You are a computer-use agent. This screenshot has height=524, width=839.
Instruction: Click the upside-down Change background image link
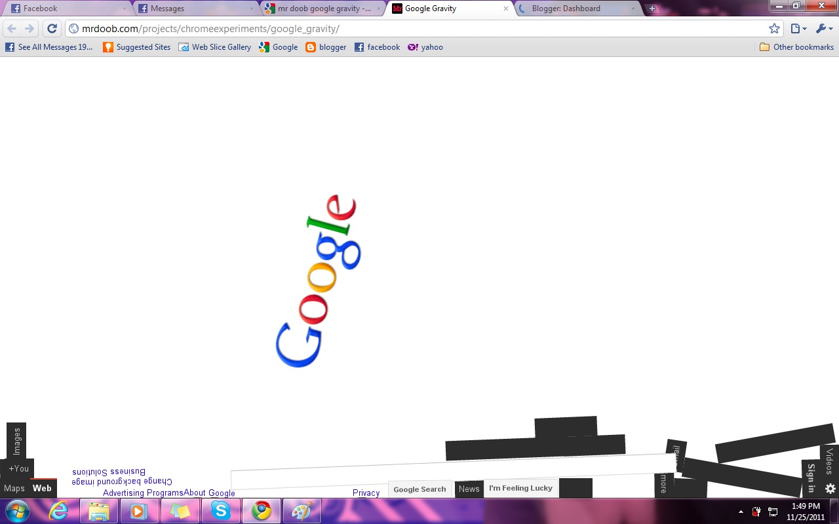[x=122, y=481]
